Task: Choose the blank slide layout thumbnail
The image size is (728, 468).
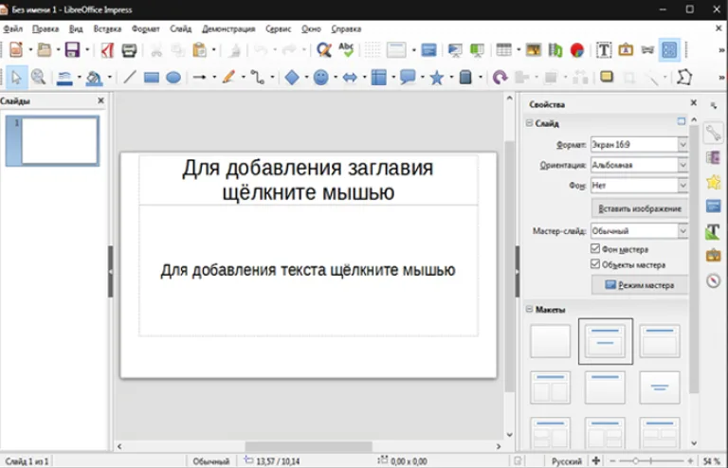Action: [x=550, y=341]
